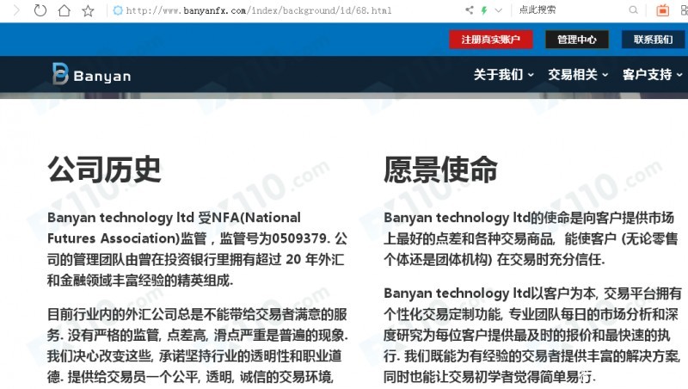688x389 pixels.
Task: Reload the page with refresh icon
Action: [40, 10]
